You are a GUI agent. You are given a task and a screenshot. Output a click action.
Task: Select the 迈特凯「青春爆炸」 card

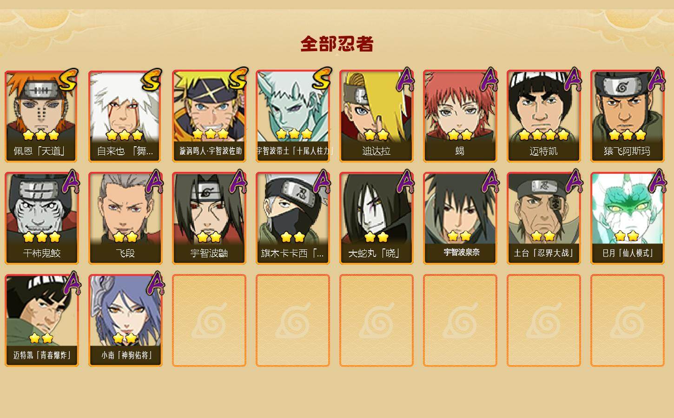42,320
